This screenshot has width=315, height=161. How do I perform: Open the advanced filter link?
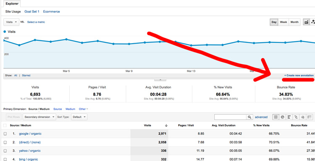pos(261,117)
